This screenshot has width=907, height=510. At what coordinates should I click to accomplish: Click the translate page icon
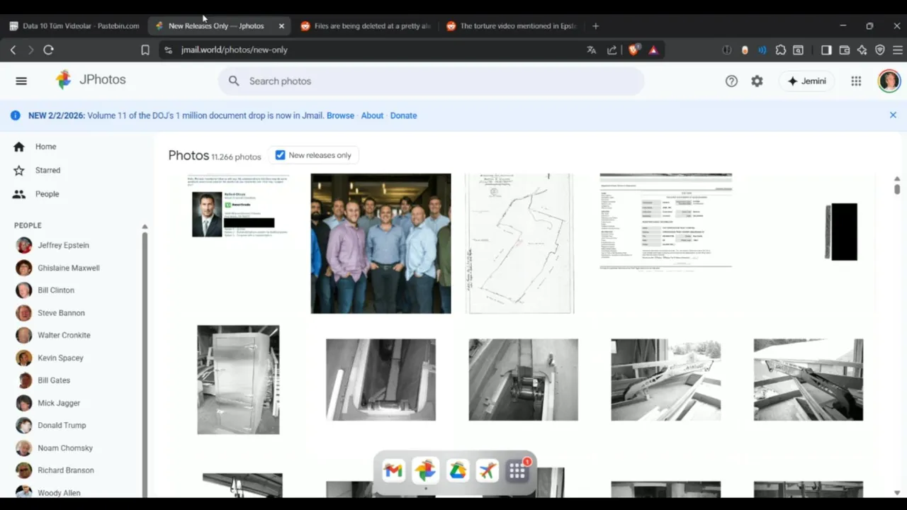click(x=592, y=50)
